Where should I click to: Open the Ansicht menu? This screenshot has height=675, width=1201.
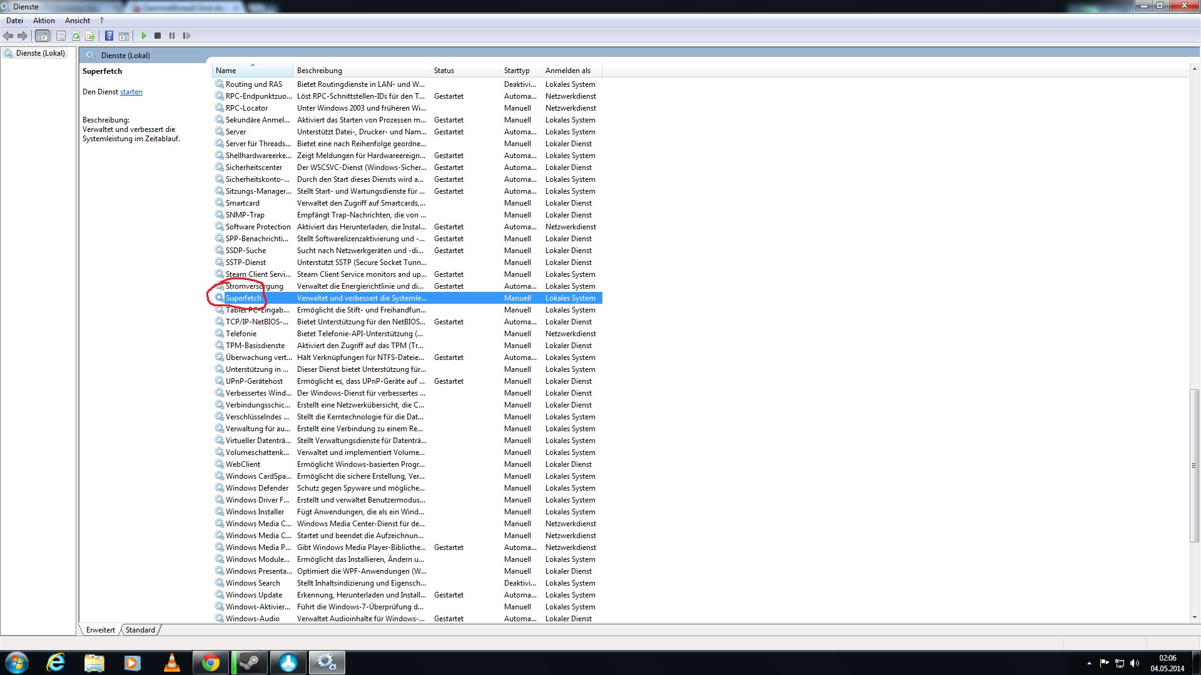point(78,21)
